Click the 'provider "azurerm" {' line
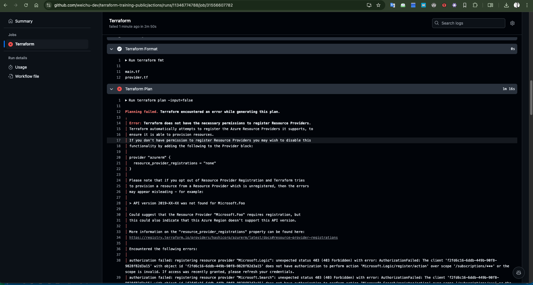Image resolution: width=533 pixels, height=285 pixels. pyautogui.click(x=150, y=158)
